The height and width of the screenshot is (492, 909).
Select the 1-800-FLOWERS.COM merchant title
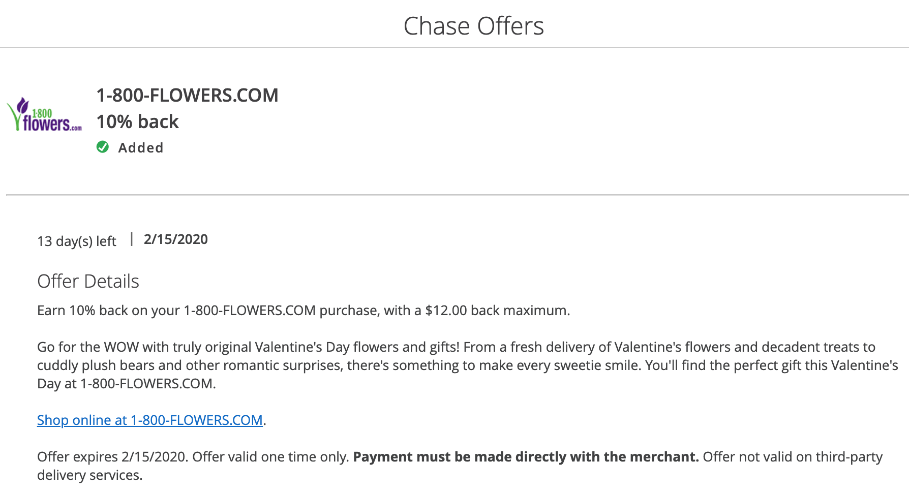(187, 96)
